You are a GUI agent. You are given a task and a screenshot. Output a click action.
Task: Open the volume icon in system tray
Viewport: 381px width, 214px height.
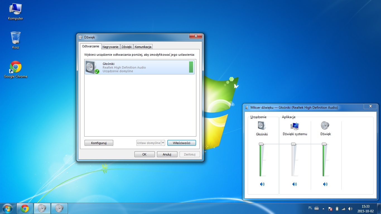[x=350, y=208]
